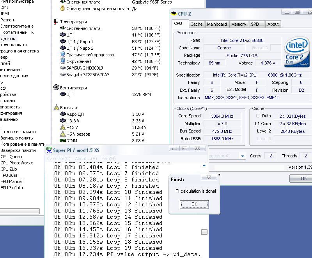Click the Fans section icon
Viewport: 312px width, 258px height.
point(56,87)
